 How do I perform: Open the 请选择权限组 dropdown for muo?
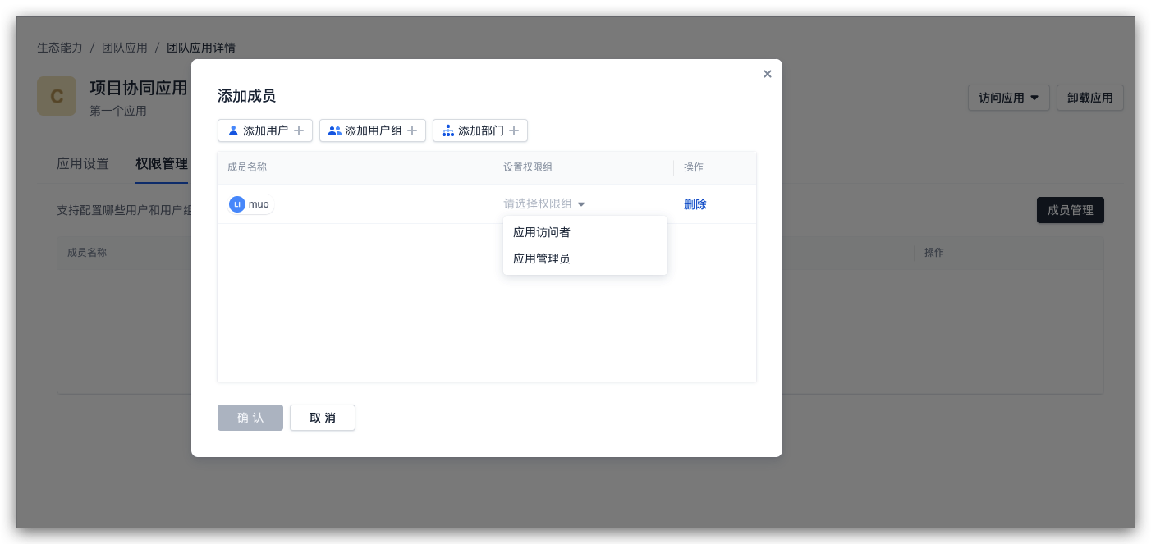coord(544,204)
